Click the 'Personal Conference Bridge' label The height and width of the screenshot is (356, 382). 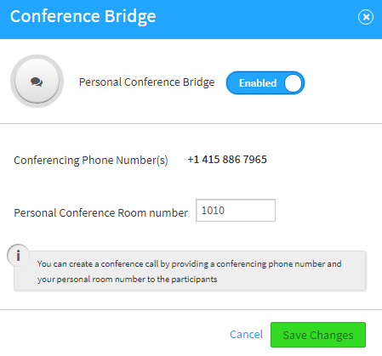[146, 82]
